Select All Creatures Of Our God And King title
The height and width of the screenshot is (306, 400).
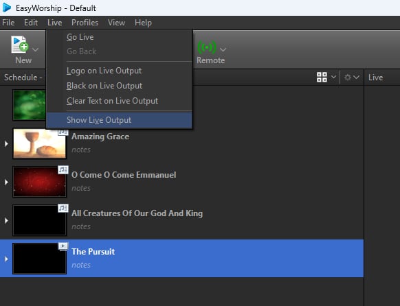(x=137, y=213)
